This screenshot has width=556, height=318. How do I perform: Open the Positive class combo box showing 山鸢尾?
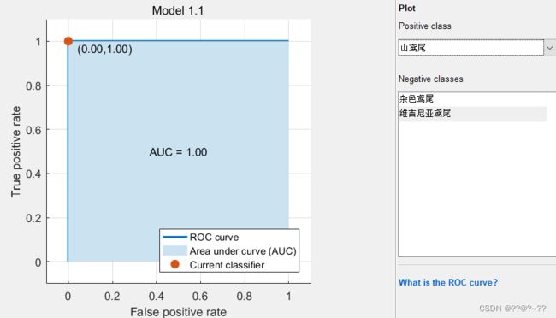point(471,48)
